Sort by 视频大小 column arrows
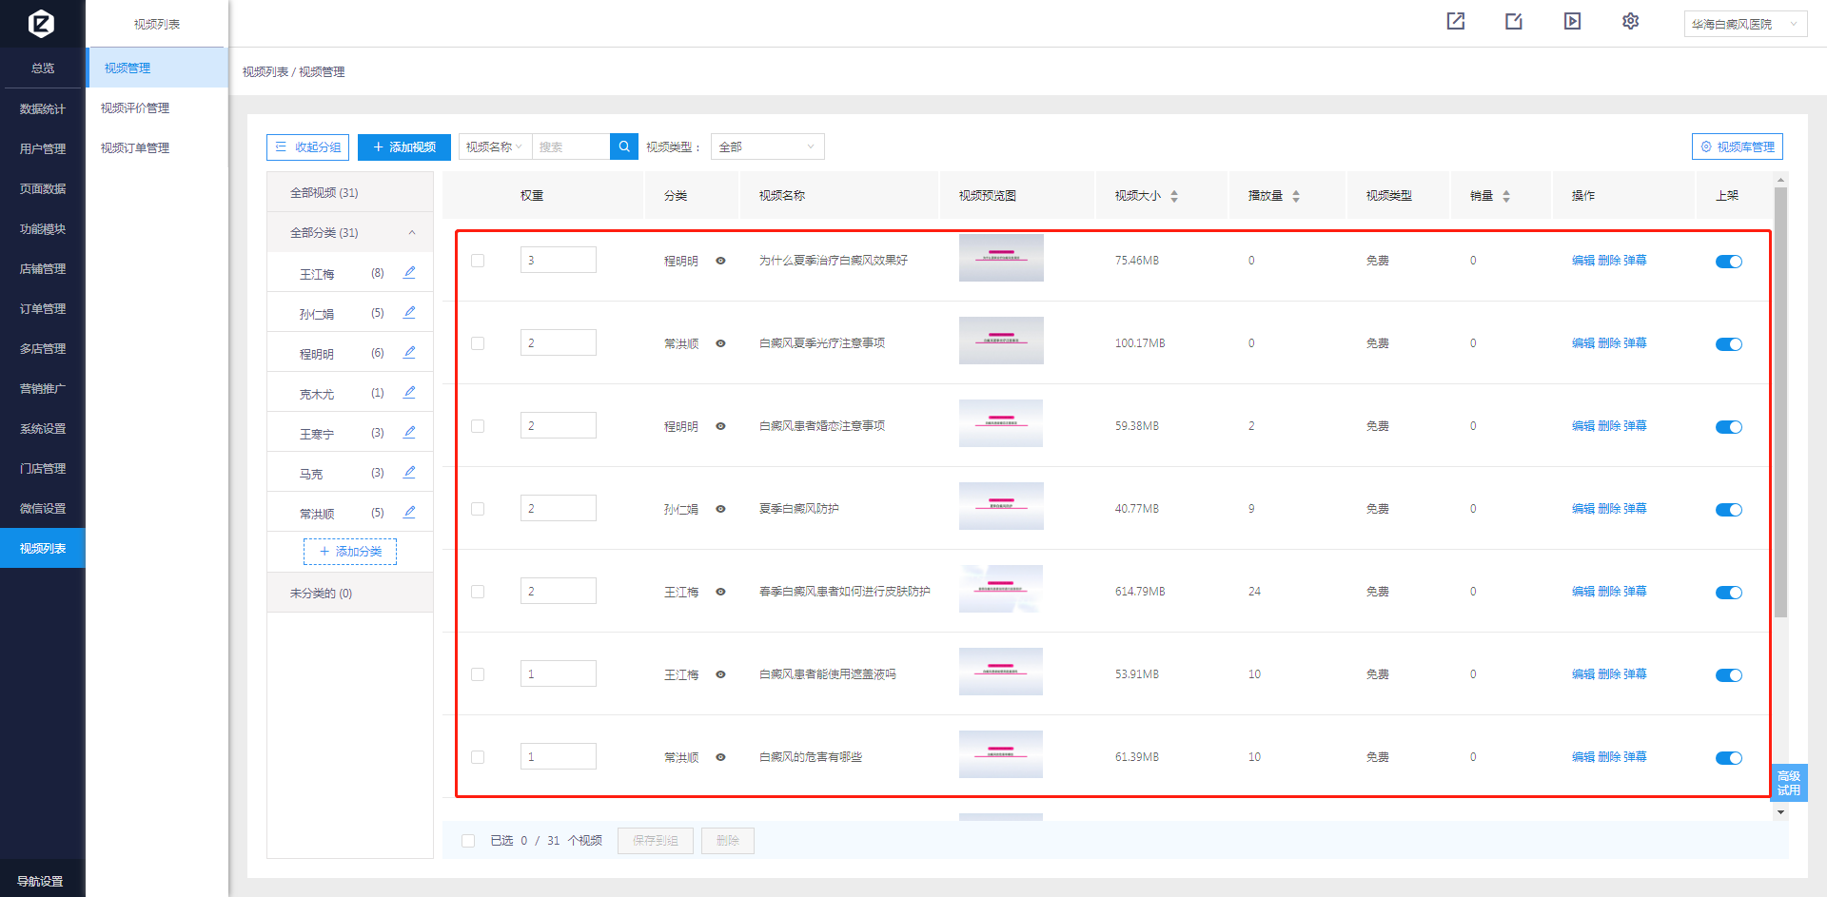This screenshot has width=1827, height=897. pyautogui.click(x=1174, y=196)
